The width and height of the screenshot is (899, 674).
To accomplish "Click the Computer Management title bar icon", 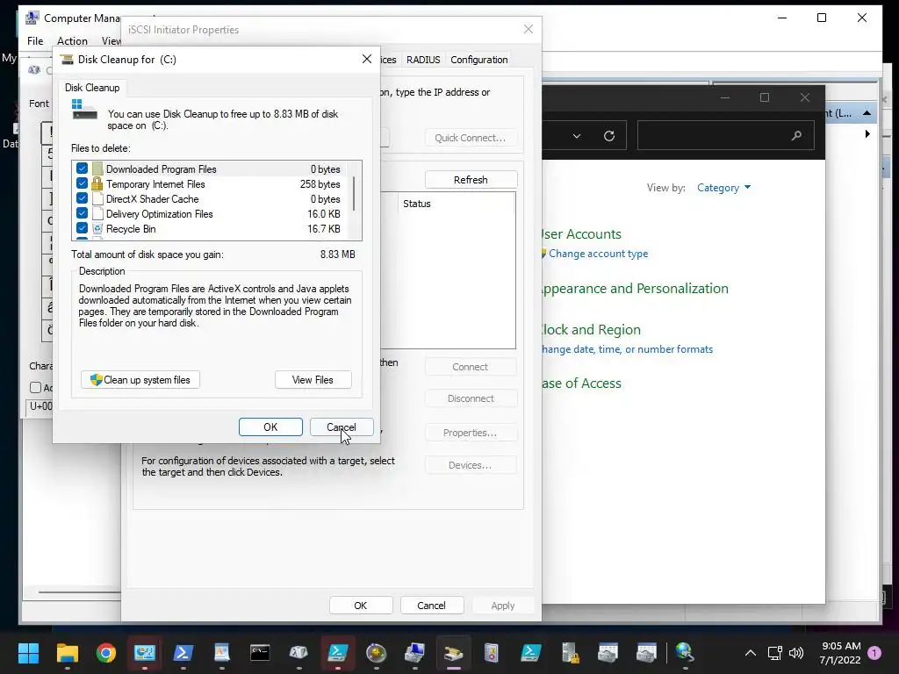I will tap(32, 18).
